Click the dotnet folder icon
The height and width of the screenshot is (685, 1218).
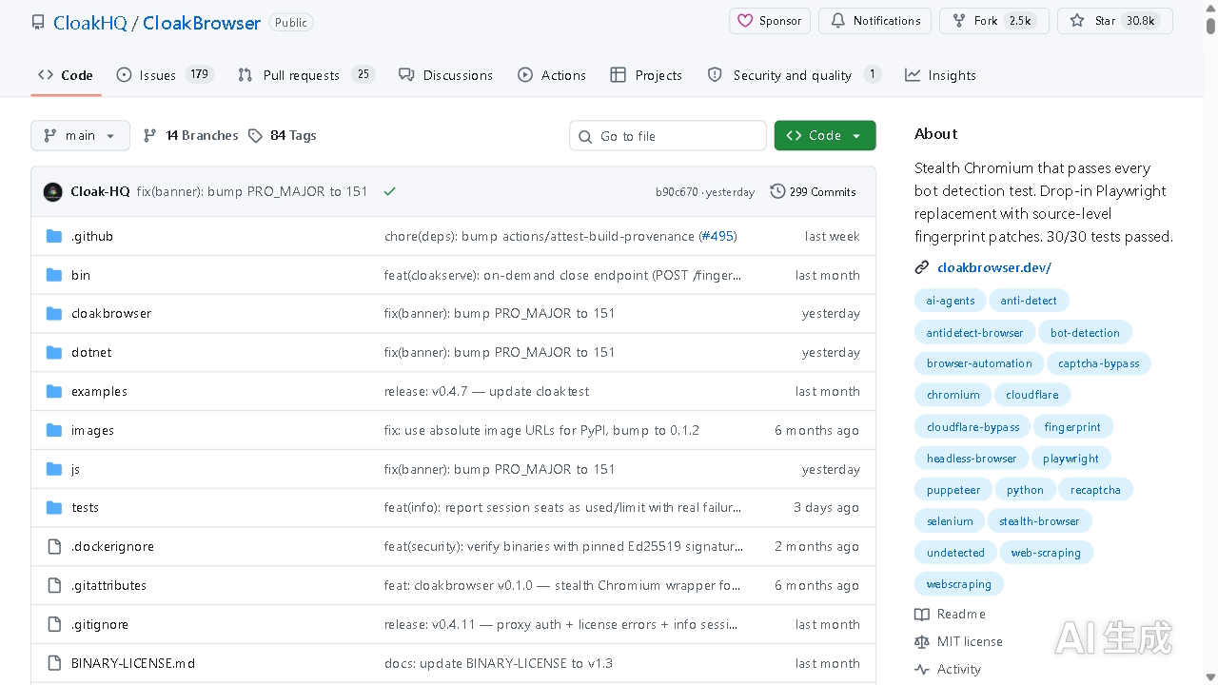[54, 352]
